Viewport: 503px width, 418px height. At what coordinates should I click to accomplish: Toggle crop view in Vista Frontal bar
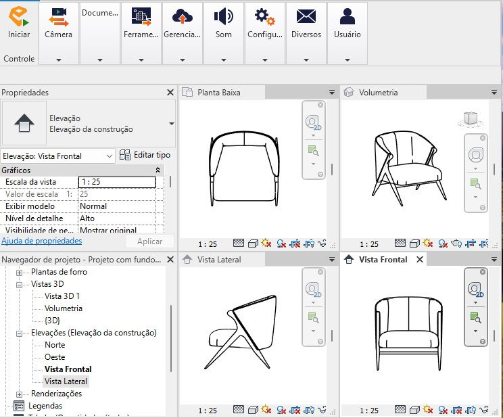click(456, 410)
